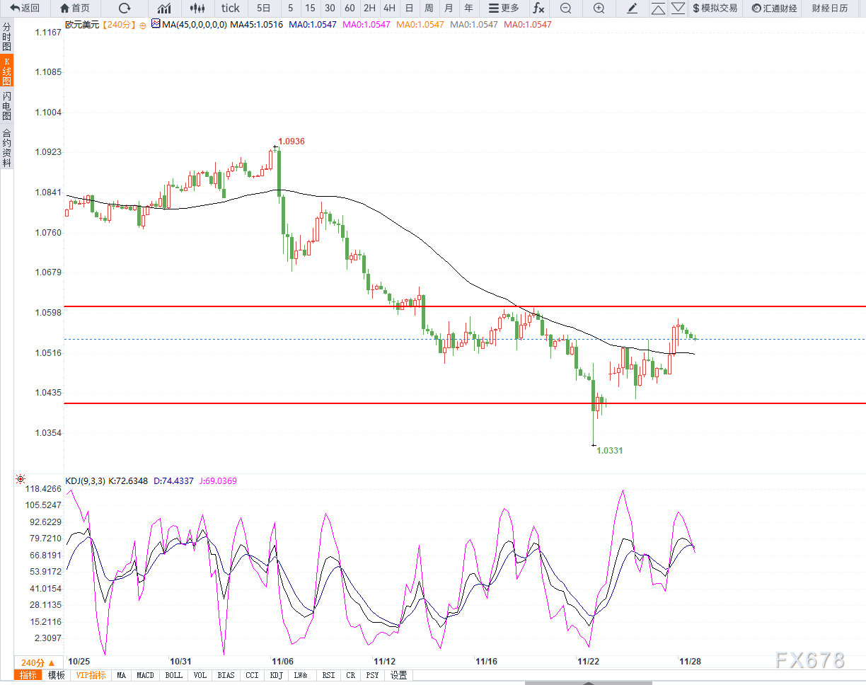
Task: Activate the pencil drawing tool
Action: point(633,8)
